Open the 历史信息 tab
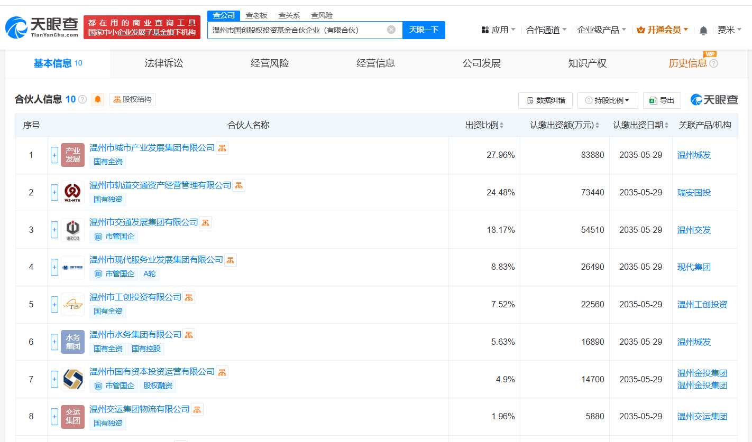The image size is (752, 442). (x=687, y=63)
